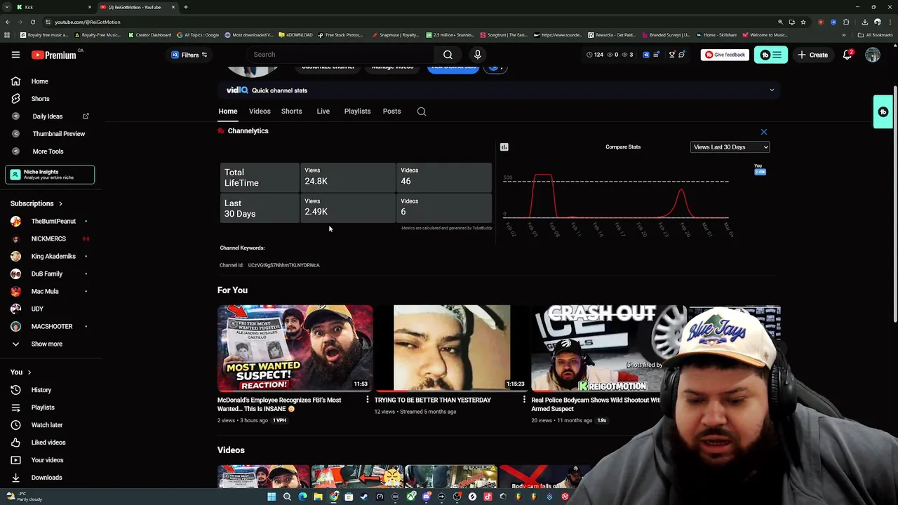Click the Compare Stats label
The width and height of the screenshot is (898, 505).
623,147
